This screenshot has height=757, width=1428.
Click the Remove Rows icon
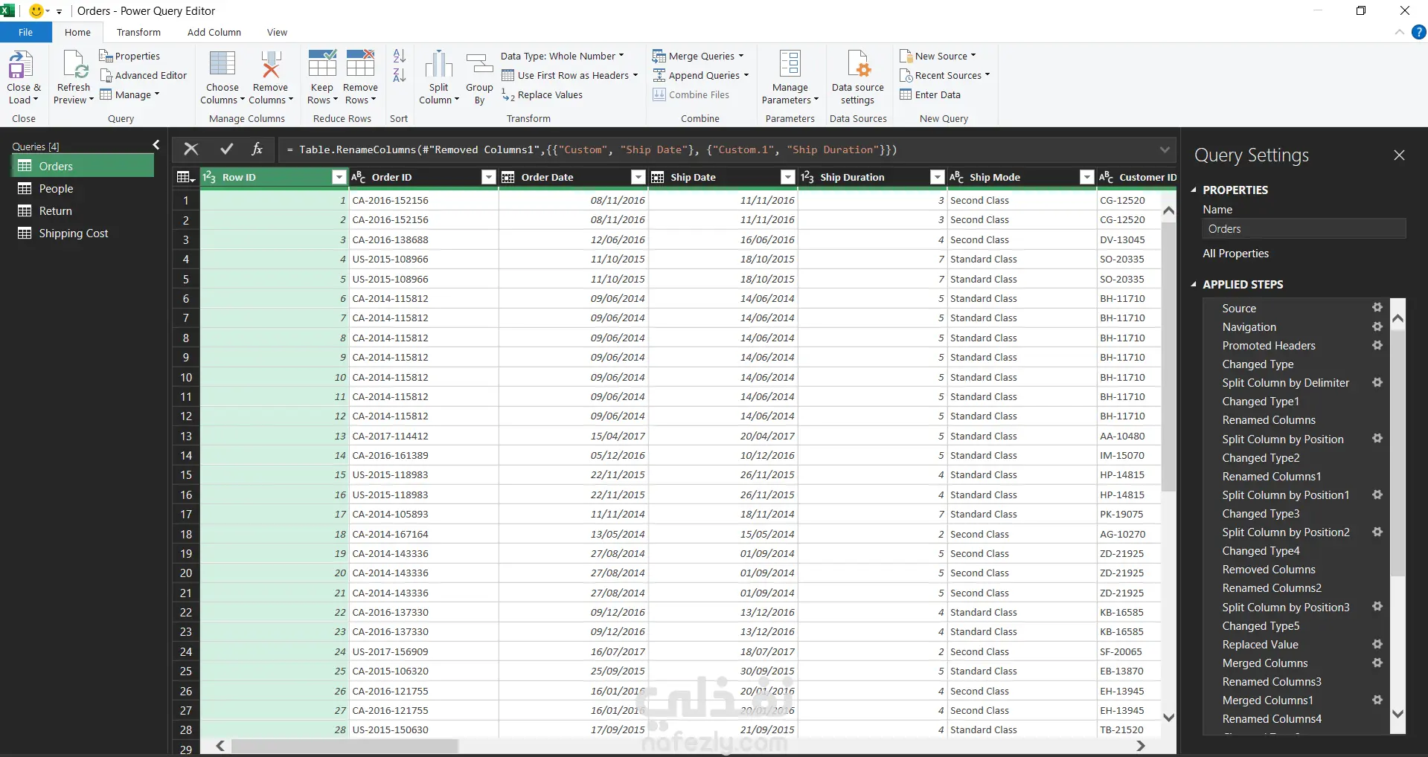click(361, 65)
